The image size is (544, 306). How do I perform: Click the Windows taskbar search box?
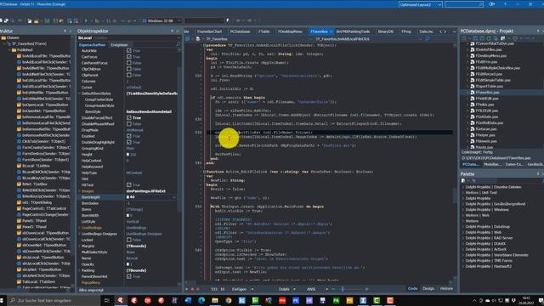pyautogui.click(x=53, y=300)
